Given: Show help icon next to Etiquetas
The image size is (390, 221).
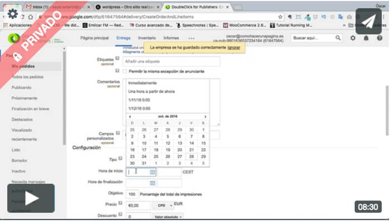Looking at the screenshot, I should tap(118, 58).
